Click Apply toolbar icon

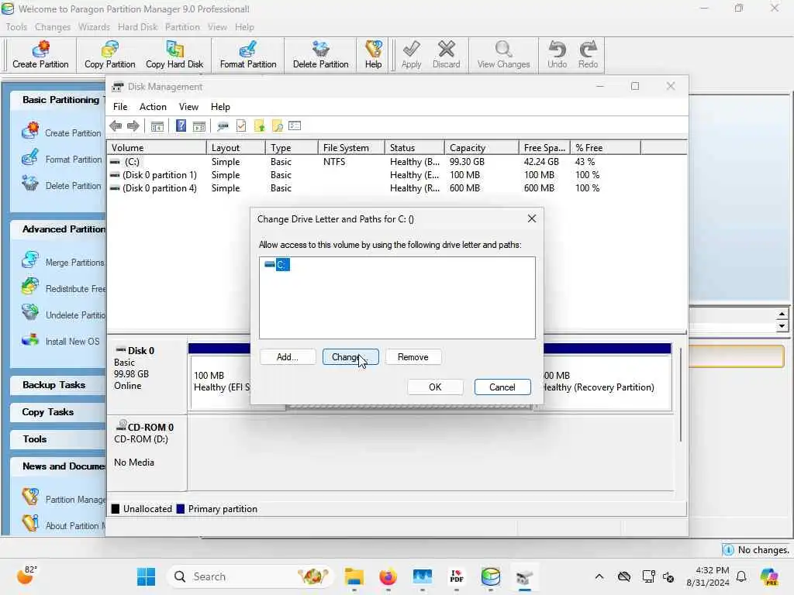(x=411, y=55)
